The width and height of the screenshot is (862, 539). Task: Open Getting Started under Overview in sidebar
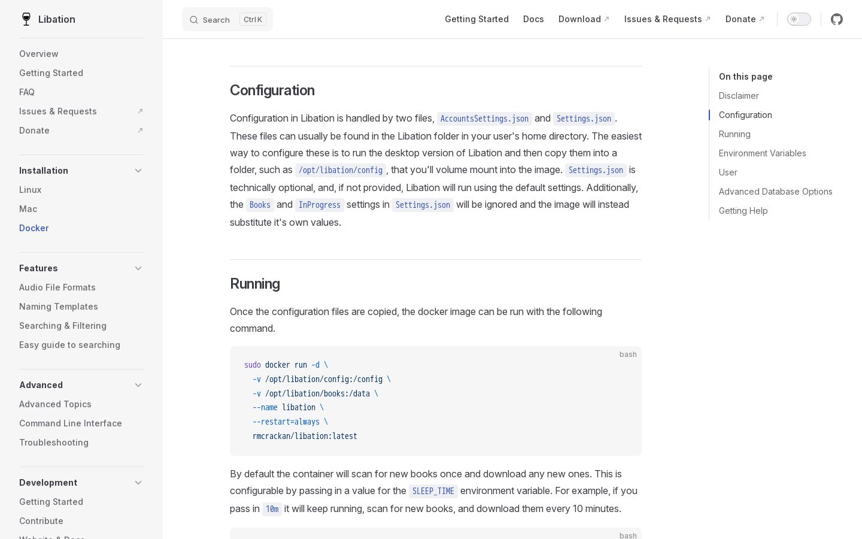[x=51, y=73]
